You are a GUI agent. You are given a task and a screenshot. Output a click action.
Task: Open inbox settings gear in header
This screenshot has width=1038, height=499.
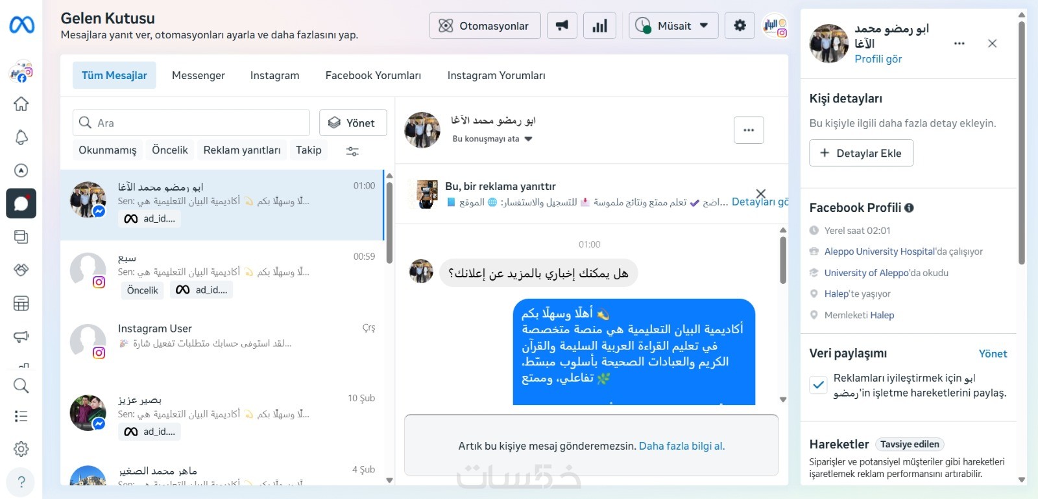point(740,26)
